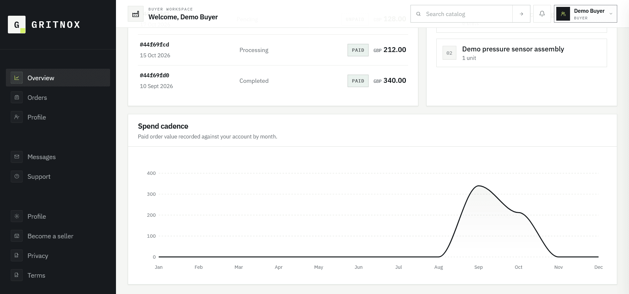Click the Become a seller storefront icon
This screenshot has width=629, height=294.
[x=17, y=236]
